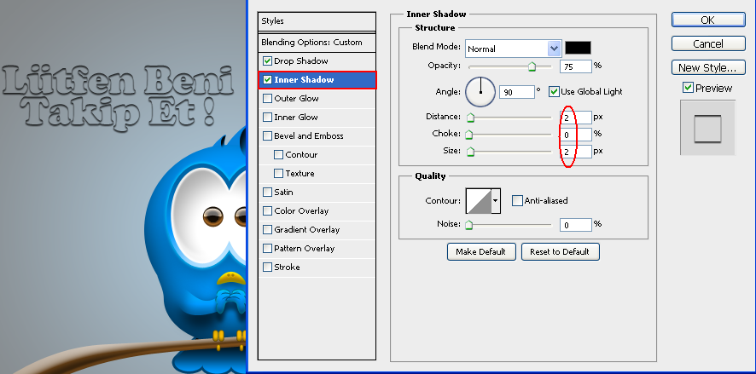Enable the Satin checkbox
The image size is (756, 374).
click(x=267, y=193)
